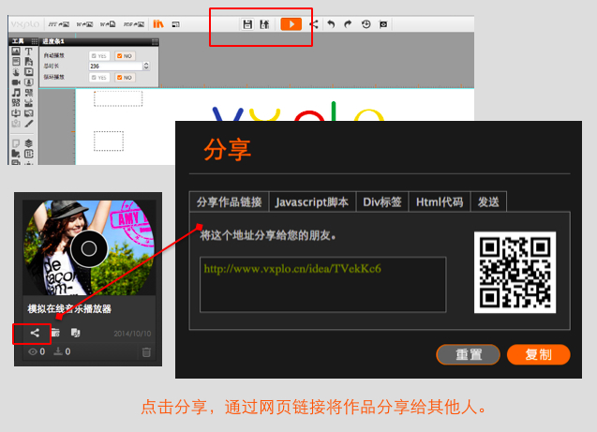This screenshot has width=597, height=432.
Task: Click the folder icon on project card
Action: point(55,332)
